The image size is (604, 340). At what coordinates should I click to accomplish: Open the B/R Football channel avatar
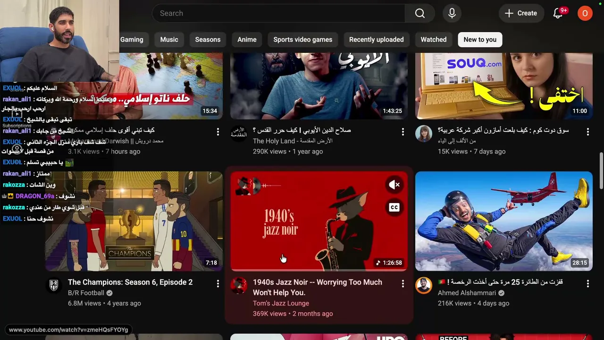coord(54,286)
